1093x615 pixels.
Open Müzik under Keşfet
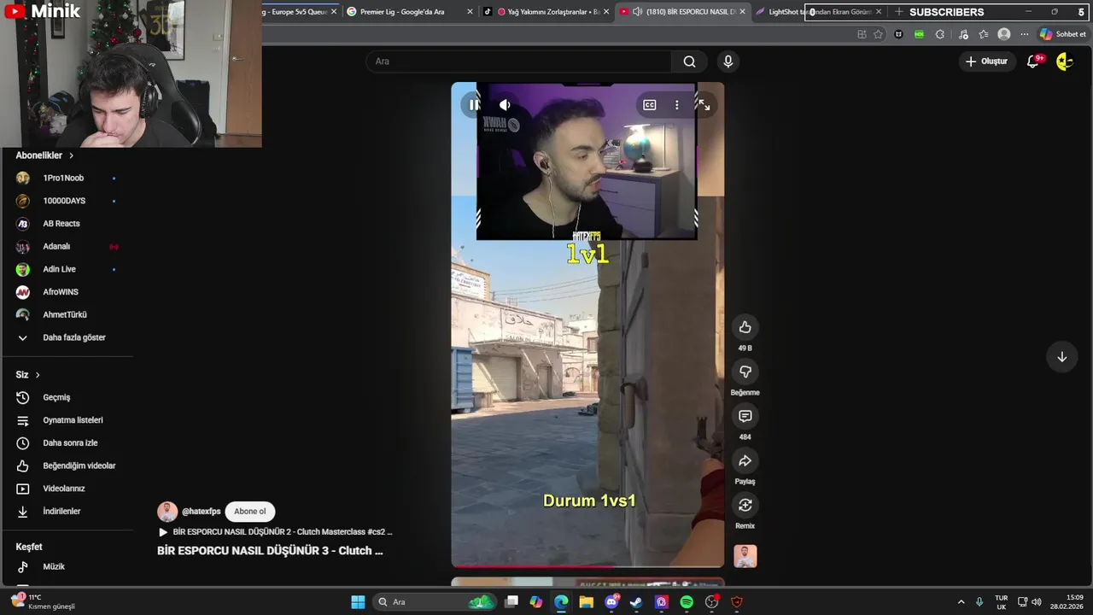click(67, 566)
